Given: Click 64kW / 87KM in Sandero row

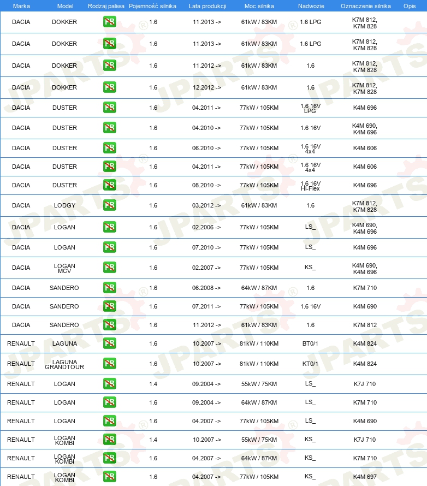Looking at the screenshot, I should [x=259, y=288].
